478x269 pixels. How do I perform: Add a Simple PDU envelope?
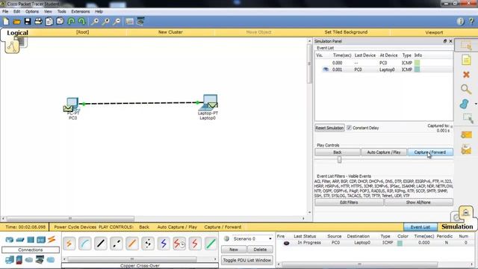(x=466, y=134)
